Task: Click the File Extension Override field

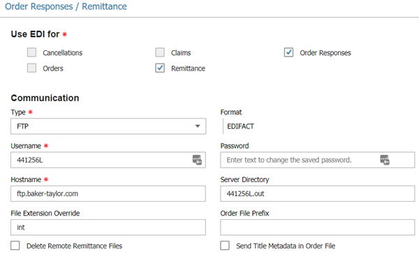Action: (x=108, y=227)
